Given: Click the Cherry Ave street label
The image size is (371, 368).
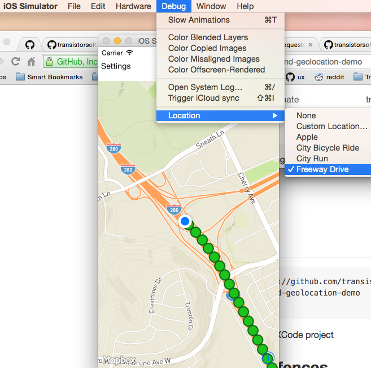Looking at the screenshot, I should [247, 188].
